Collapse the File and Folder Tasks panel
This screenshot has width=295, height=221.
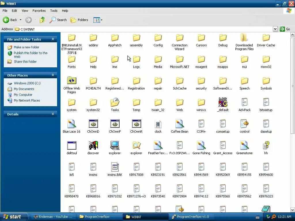coord(53,39)
